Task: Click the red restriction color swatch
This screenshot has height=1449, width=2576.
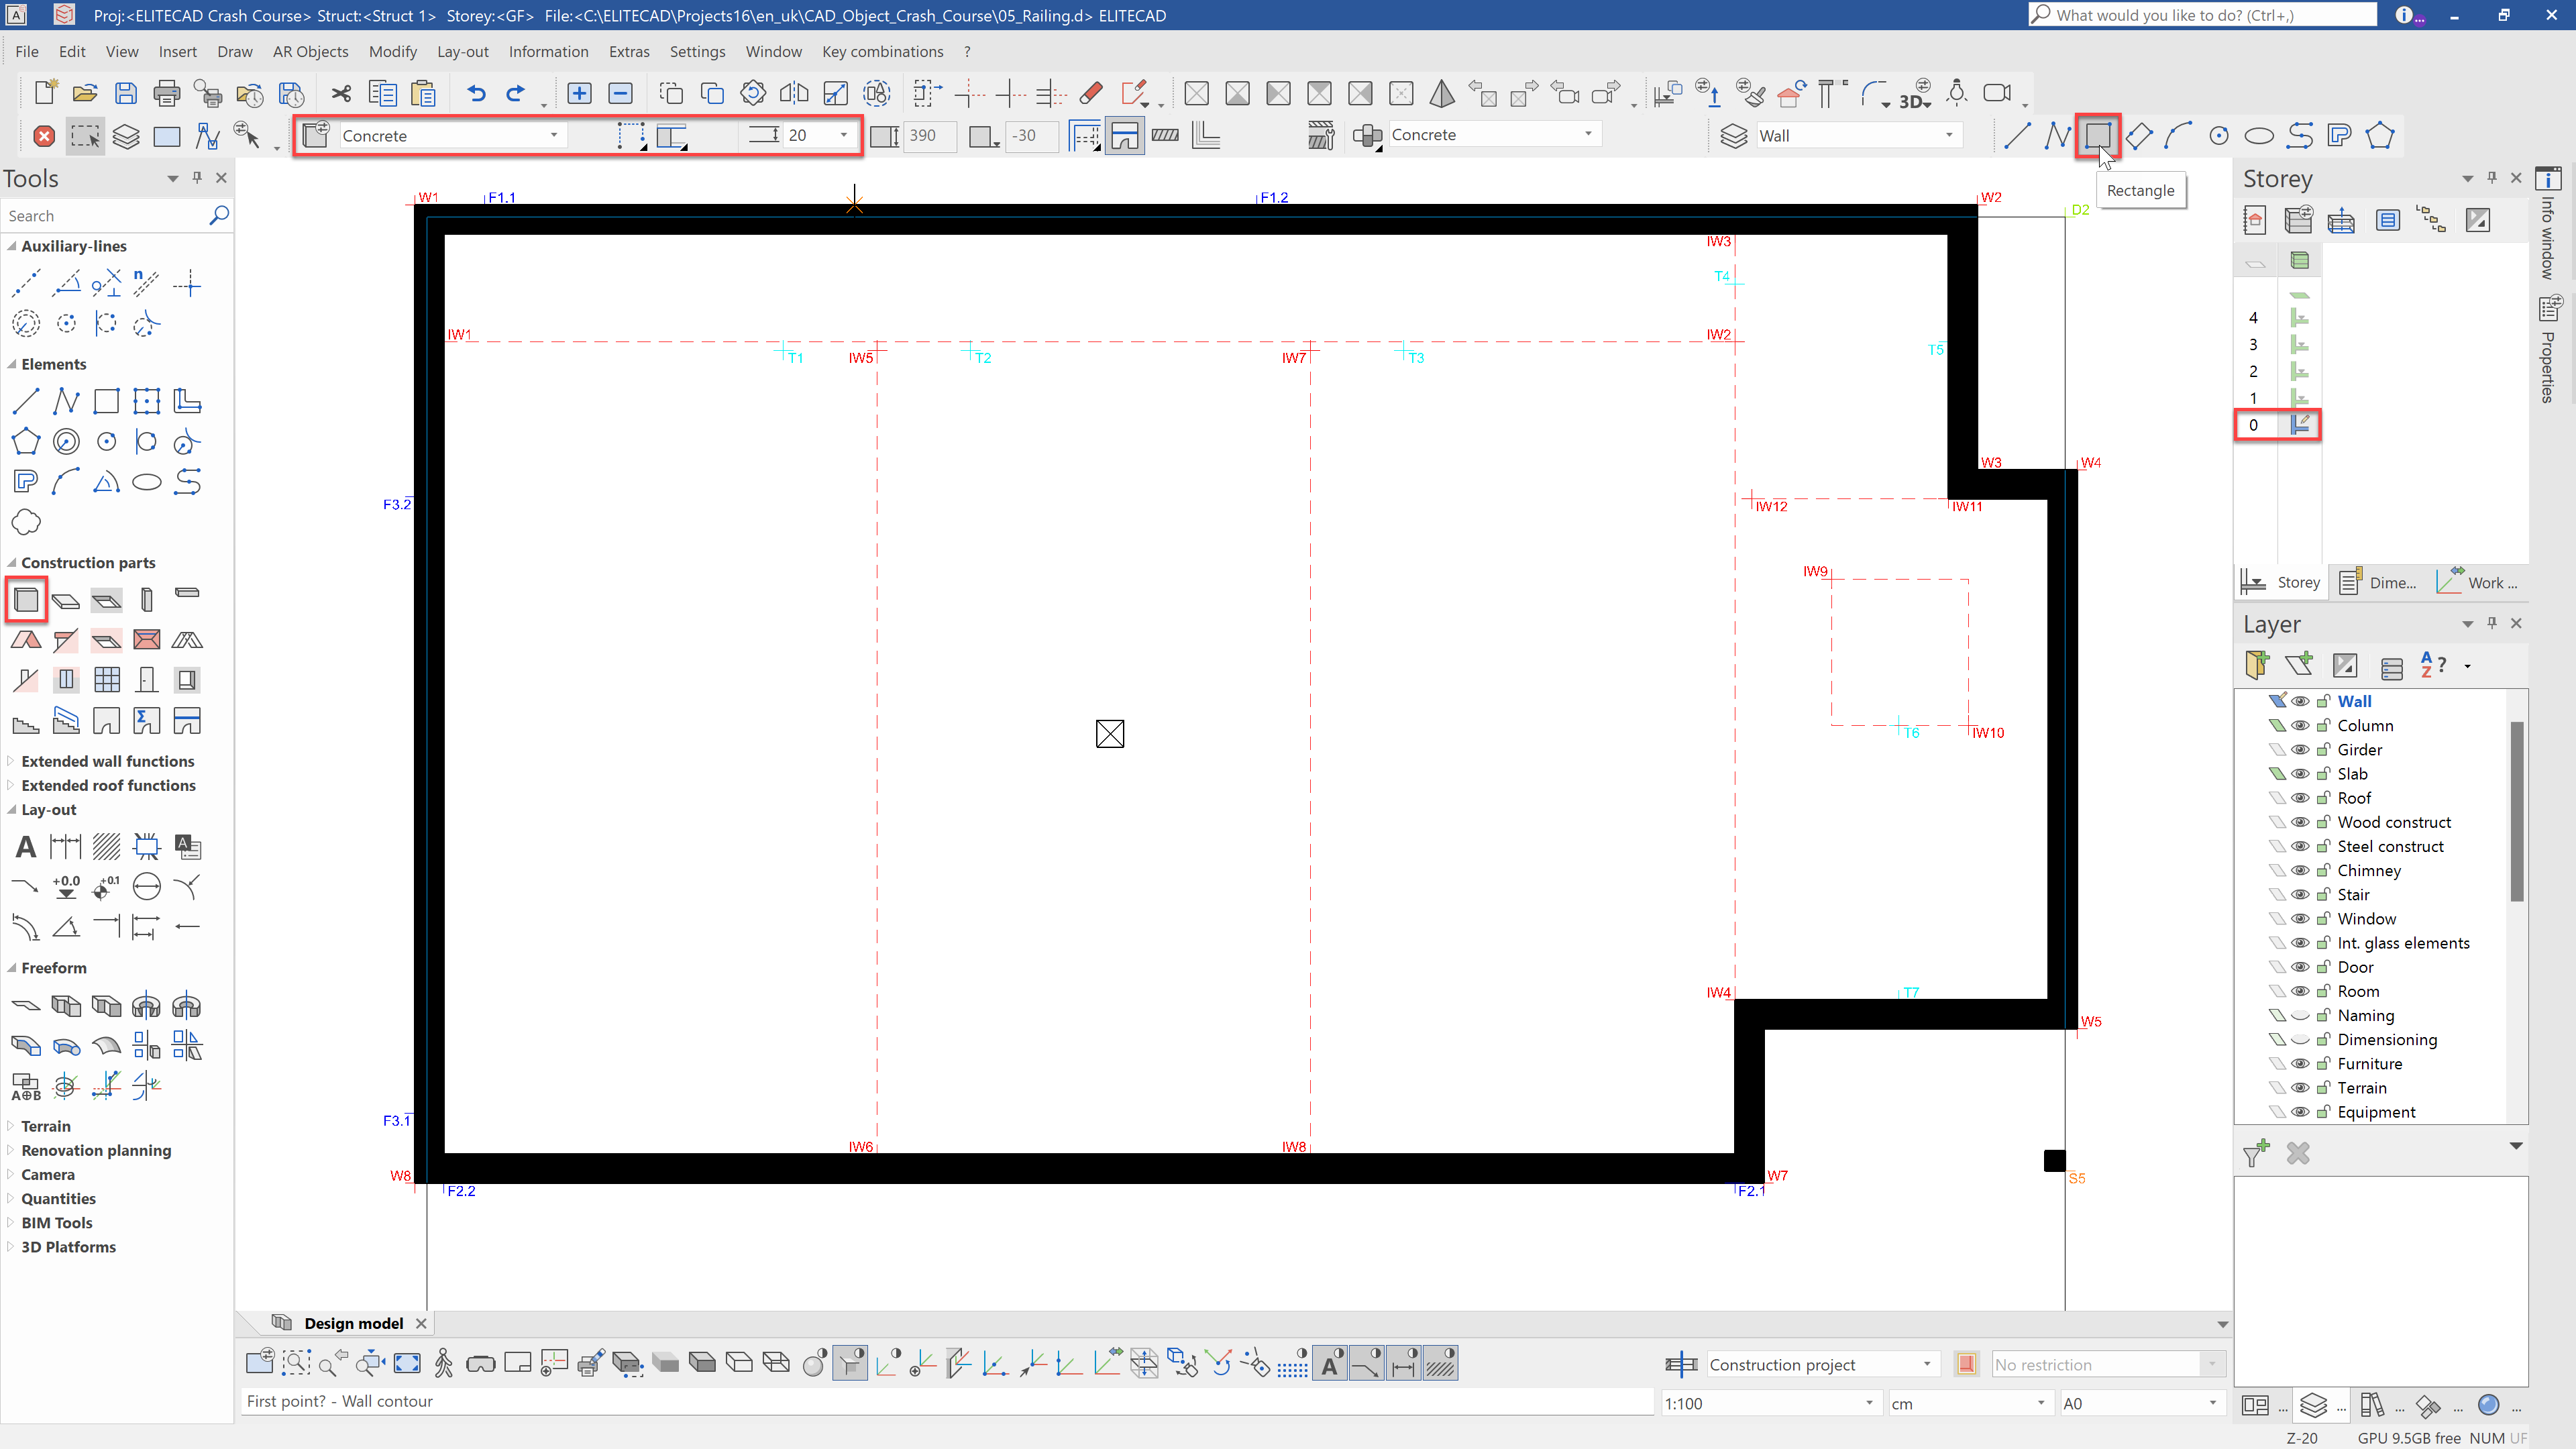Action: pos(1966,1364)
